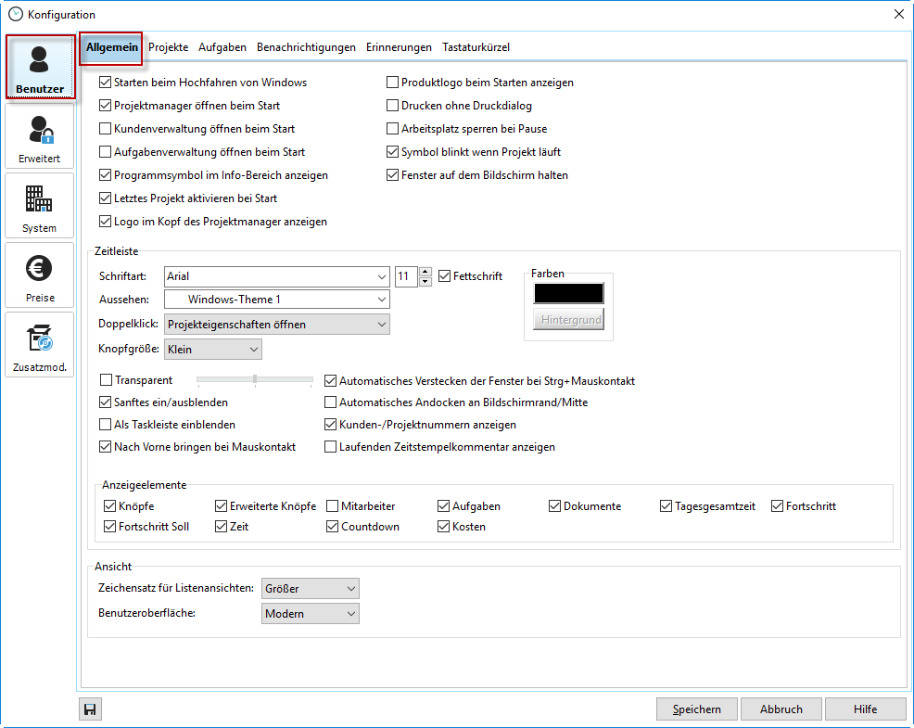Toggle the Transparent checkbox

coord(106,380)
